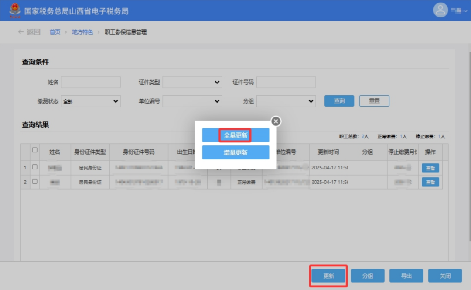This screenshot has width=471, height=290.
Task: Click the 职工总数 2人 count
Action: point(354,137)
